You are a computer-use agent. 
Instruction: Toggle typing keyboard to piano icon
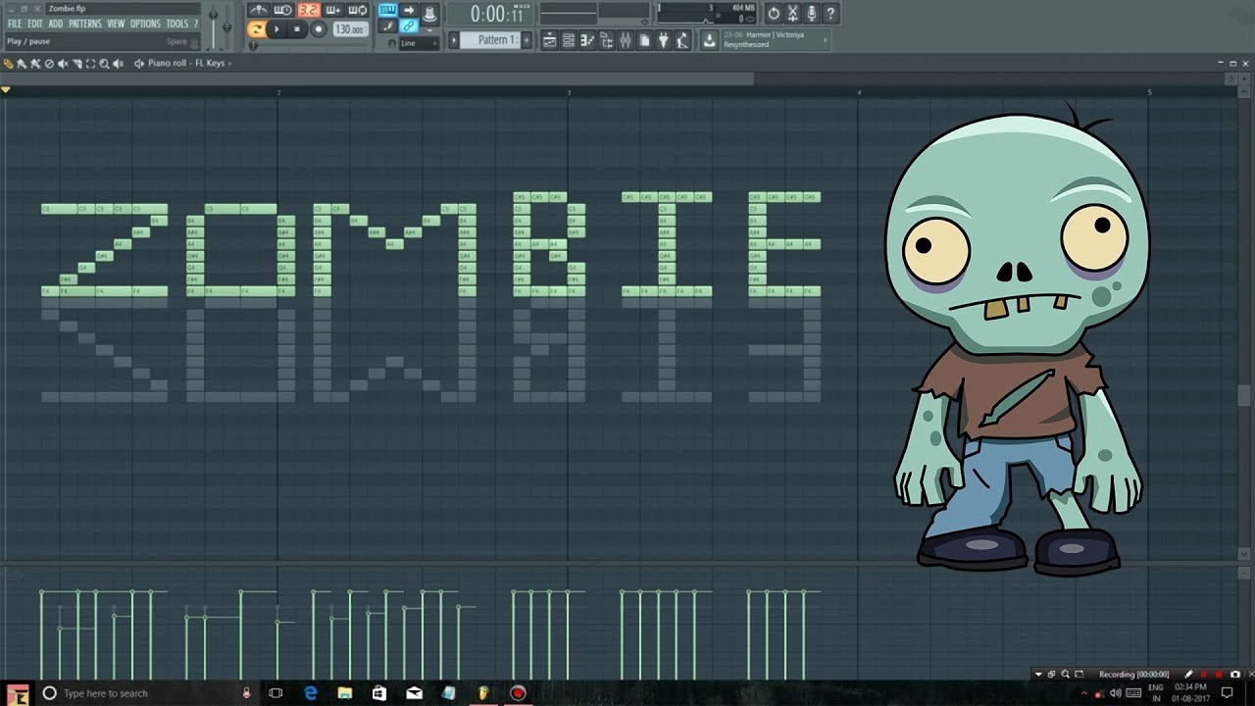pos(387,11)
